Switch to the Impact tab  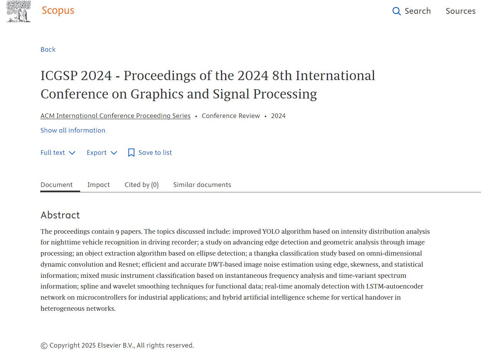coord(99,185)
